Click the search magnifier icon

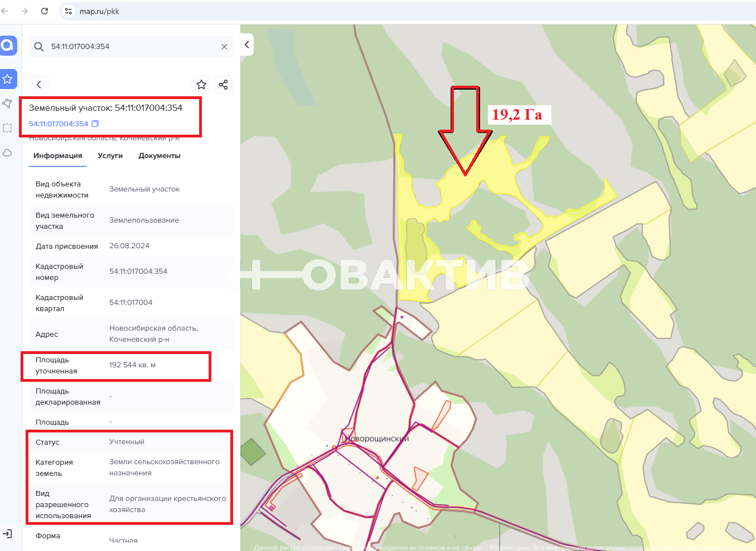point(39,47)
